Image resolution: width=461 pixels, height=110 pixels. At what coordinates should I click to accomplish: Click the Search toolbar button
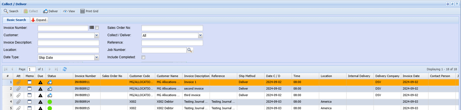[11, 11]
